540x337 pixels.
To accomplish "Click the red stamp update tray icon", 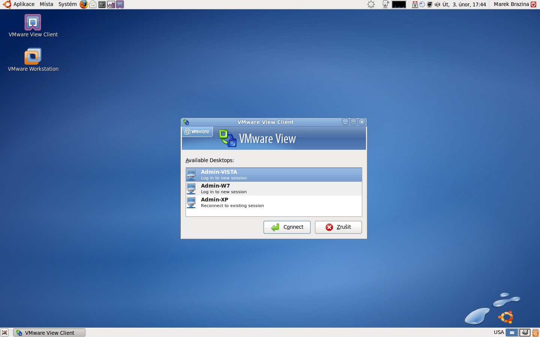I will click(415, 4).
